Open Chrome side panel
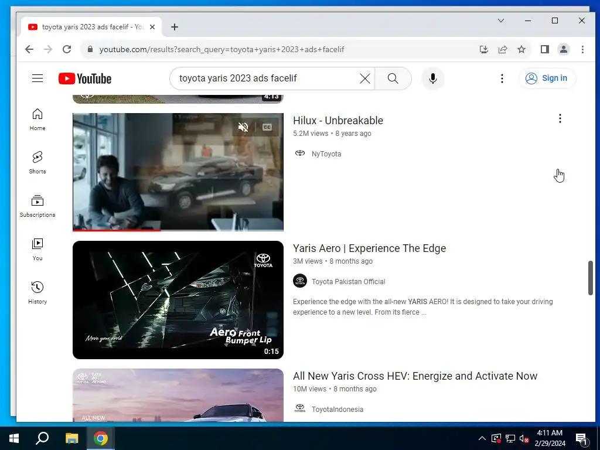The width and height of the screenshot is (600, 450). tap(545, 49)
